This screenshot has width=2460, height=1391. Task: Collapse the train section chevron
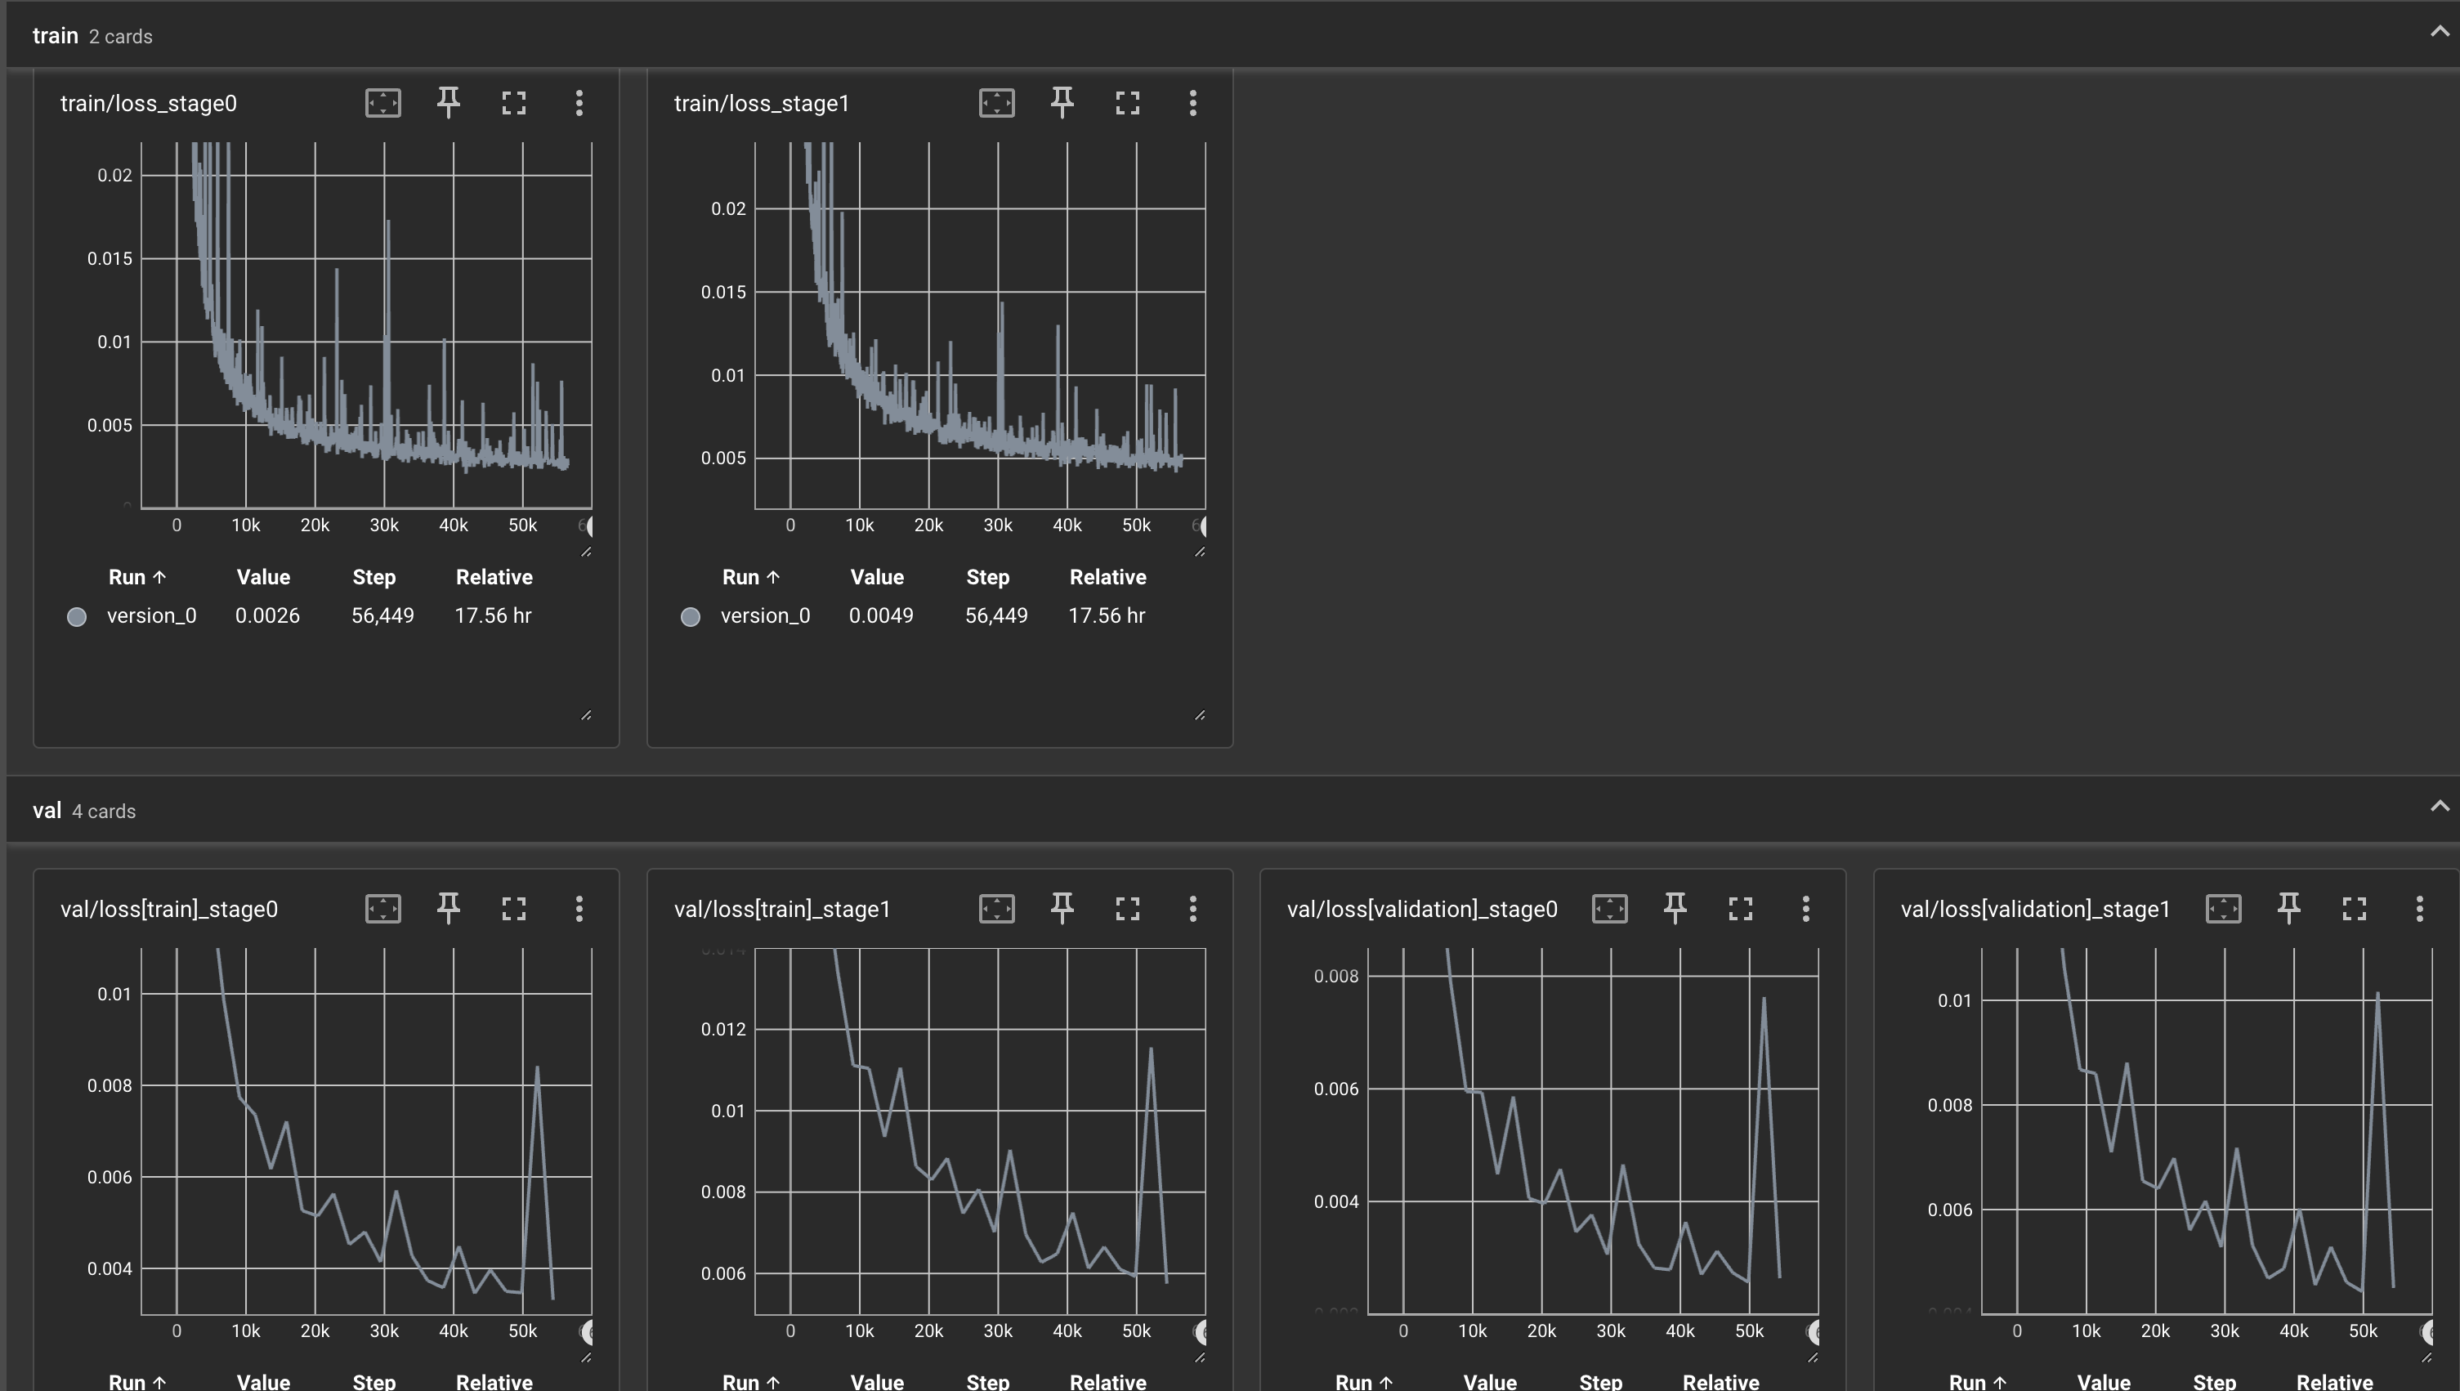click(x=2439, y=33)
